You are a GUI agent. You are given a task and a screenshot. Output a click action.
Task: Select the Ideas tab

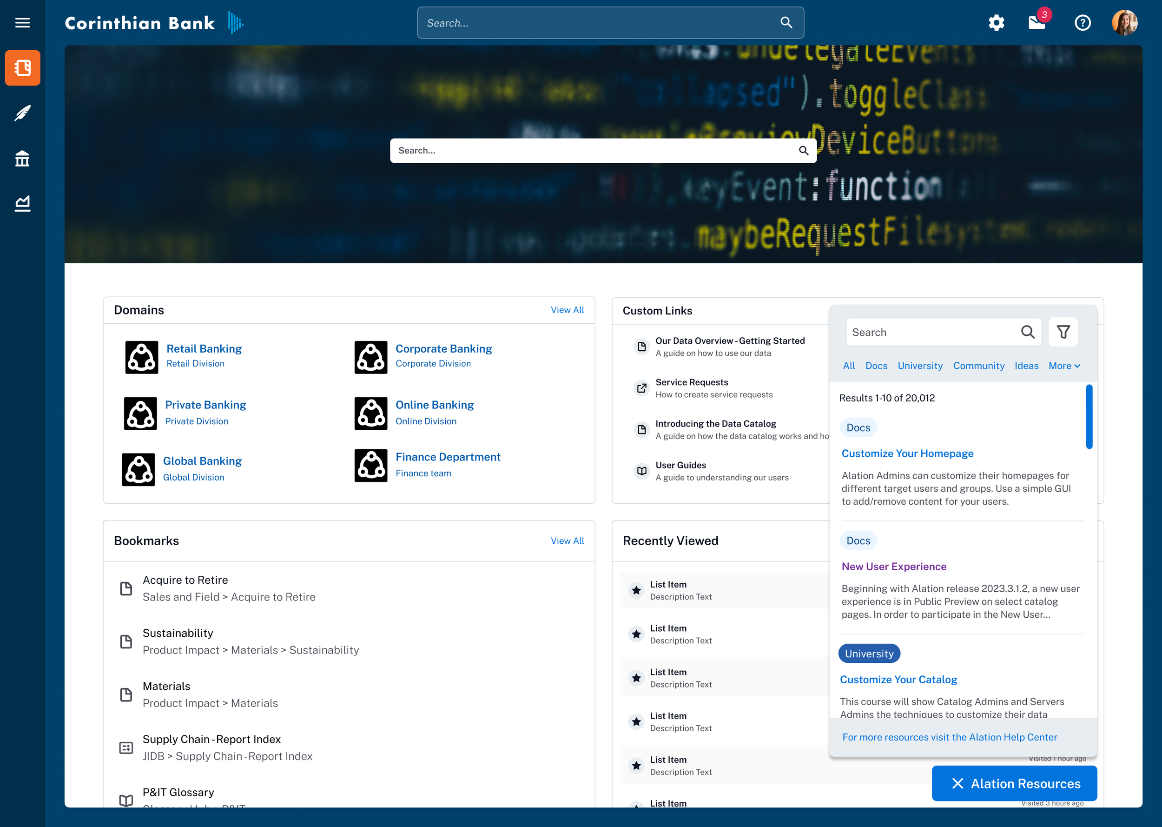(1026, 366)
